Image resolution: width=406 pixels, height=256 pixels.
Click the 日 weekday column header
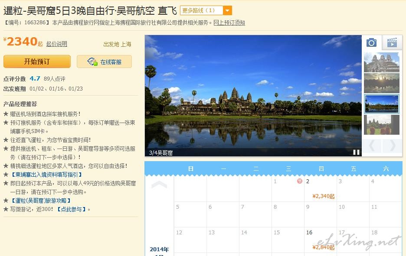coord(191,169)
